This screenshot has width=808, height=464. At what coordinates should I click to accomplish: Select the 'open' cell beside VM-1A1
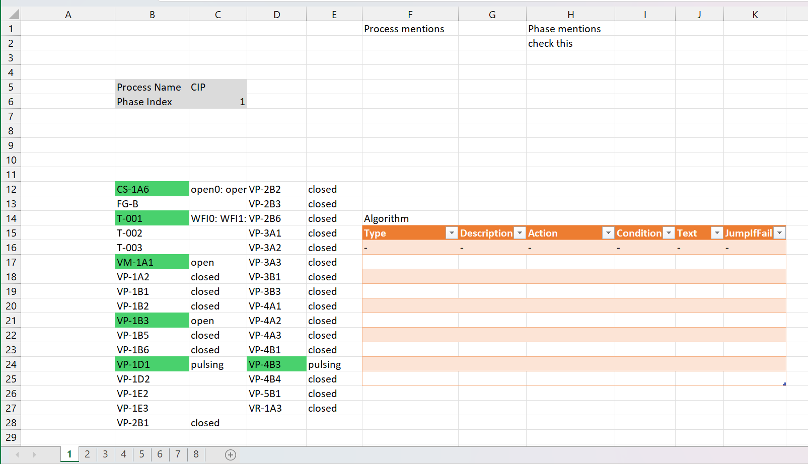[x=218, y=262]
